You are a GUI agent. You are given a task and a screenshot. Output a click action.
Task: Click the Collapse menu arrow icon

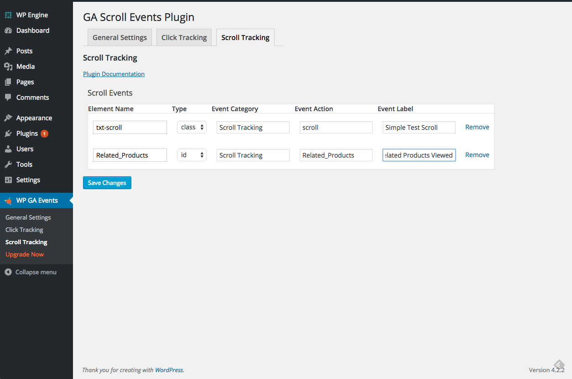[x=8, y=272]
